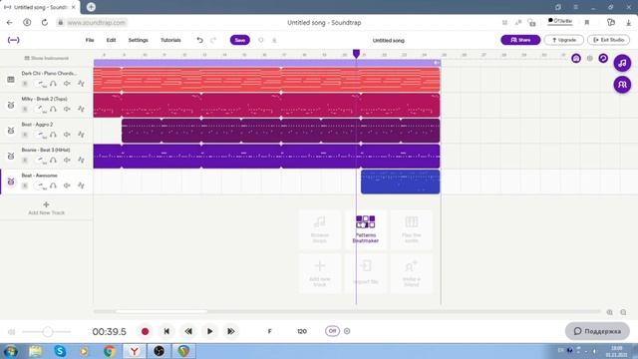638x359 pixels.
Task: Open Skype from the taskbar
Action: (x=60, y=351)
